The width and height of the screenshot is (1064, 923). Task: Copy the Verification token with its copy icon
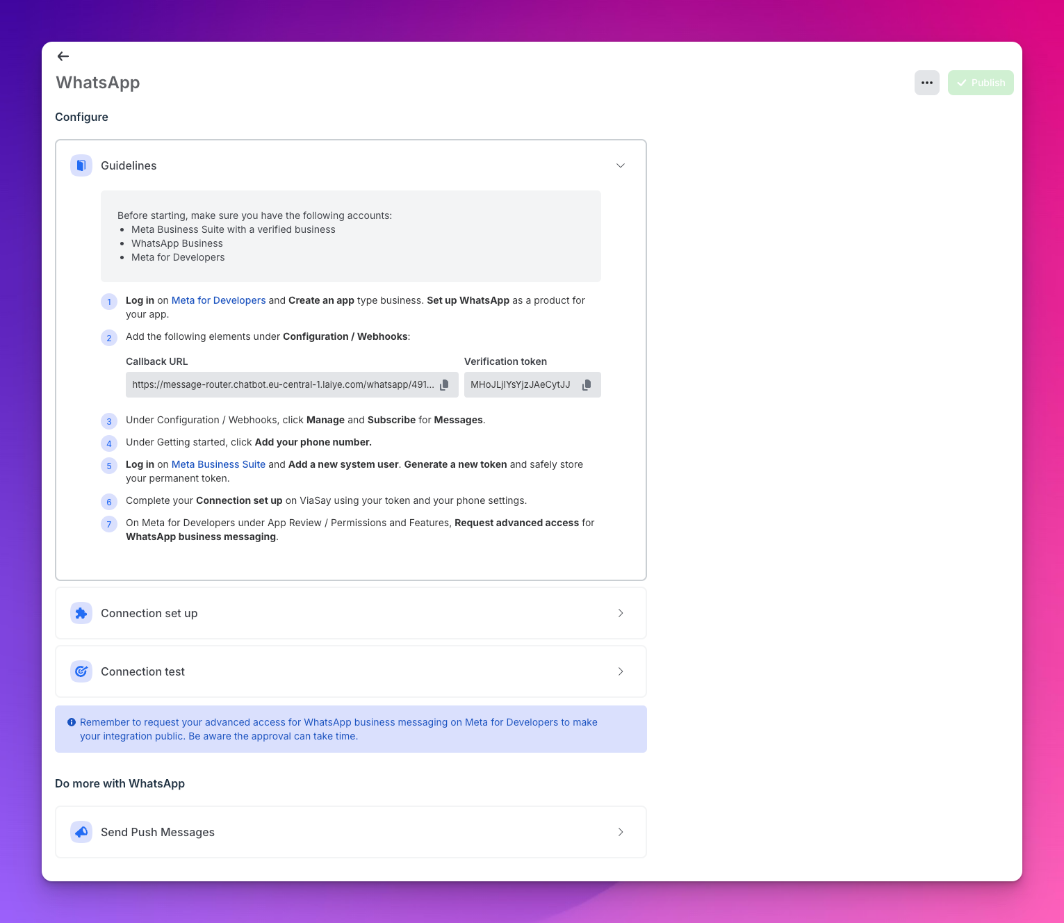coord(587,384)
